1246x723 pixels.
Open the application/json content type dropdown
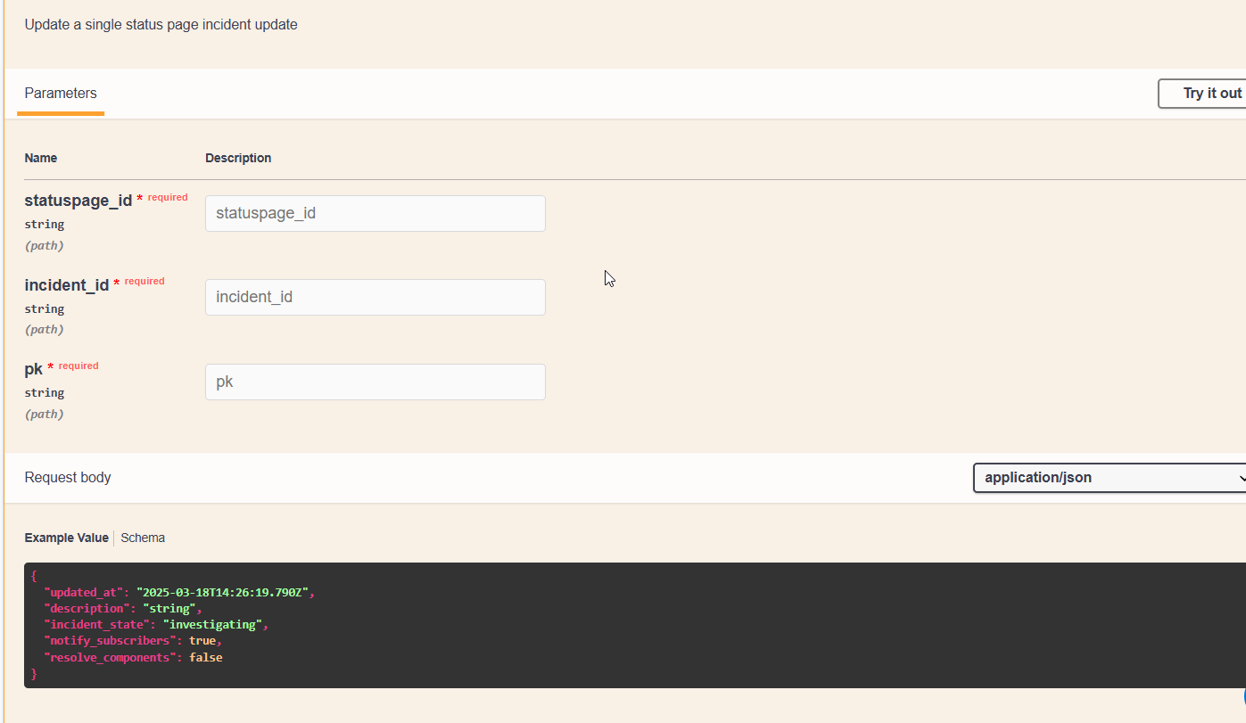(1110, 478)
